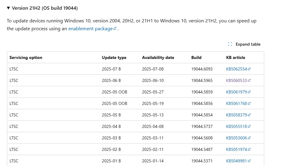Select build number 19044.5608
285x166 pixels.
(202, 138)
